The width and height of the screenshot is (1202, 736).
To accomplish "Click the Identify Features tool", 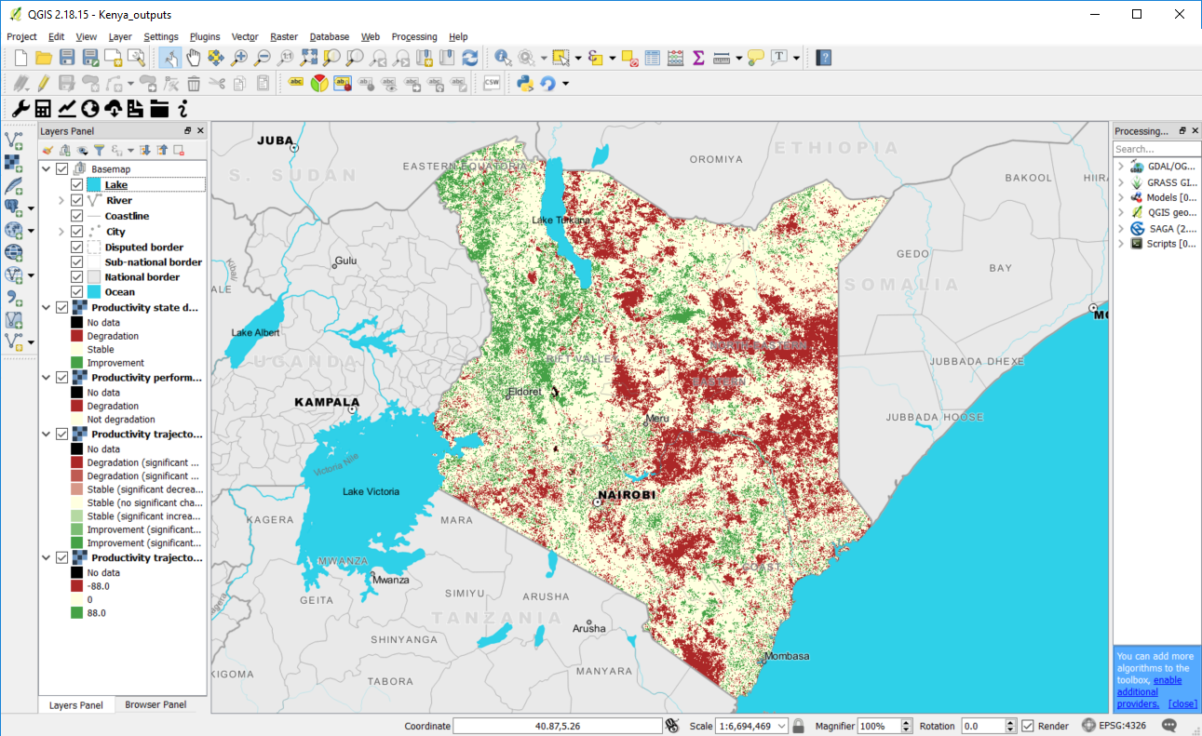I will [x=503, y=58].
